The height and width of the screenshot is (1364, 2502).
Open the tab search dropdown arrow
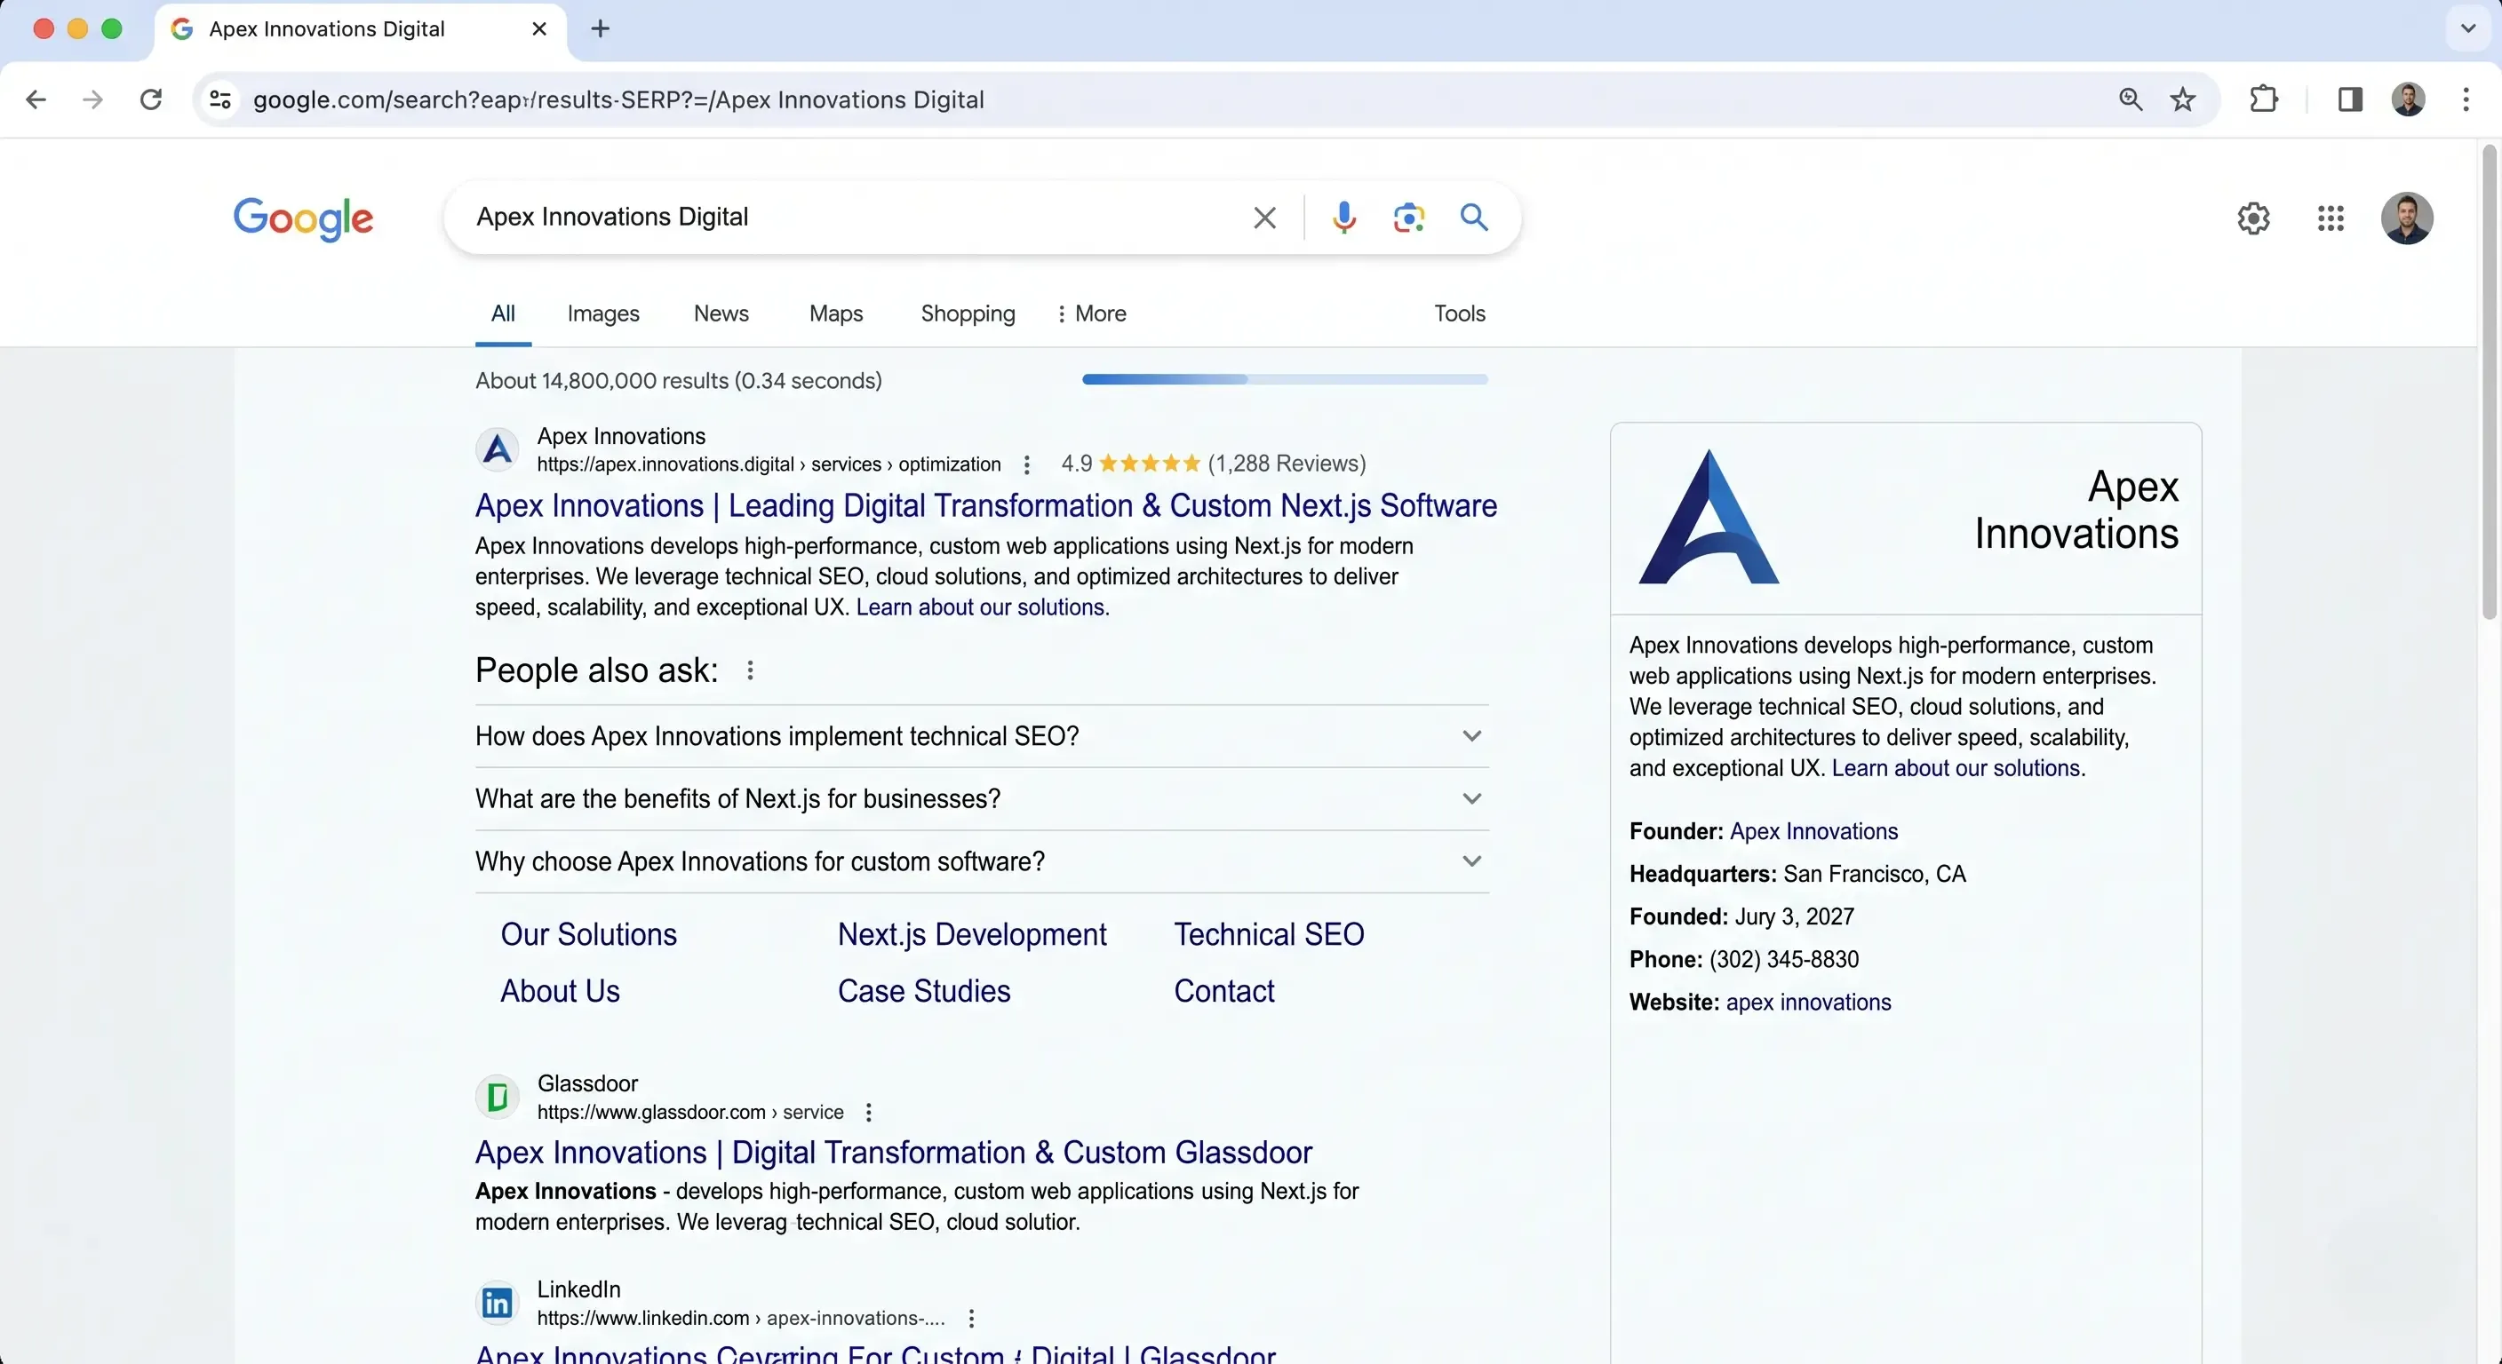click(x=2468, y=29)
